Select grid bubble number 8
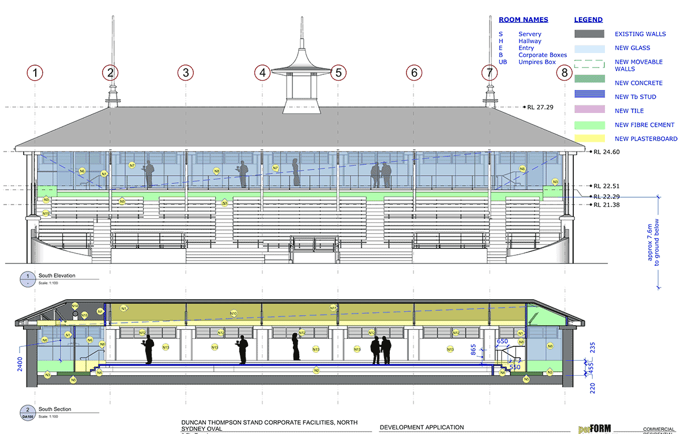The width and height of the screenshot is (692, 434). click(565, 73)
